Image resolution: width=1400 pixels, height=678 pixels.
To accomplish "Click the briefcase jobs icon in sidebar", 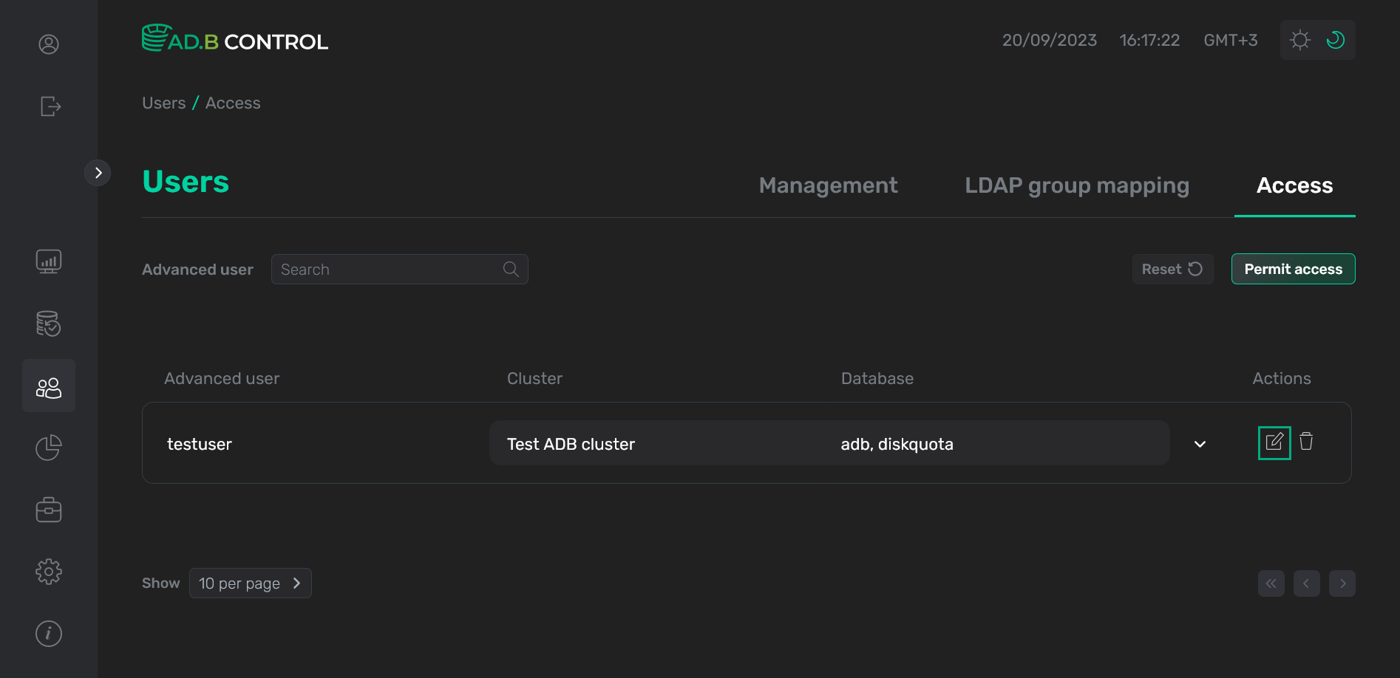I will [48, 509].
